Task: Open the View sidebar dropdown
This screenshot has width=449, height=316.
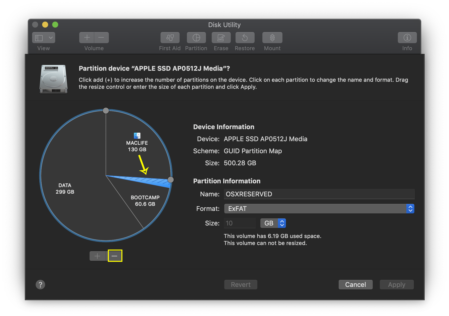Action: click(x=44, y=38)
